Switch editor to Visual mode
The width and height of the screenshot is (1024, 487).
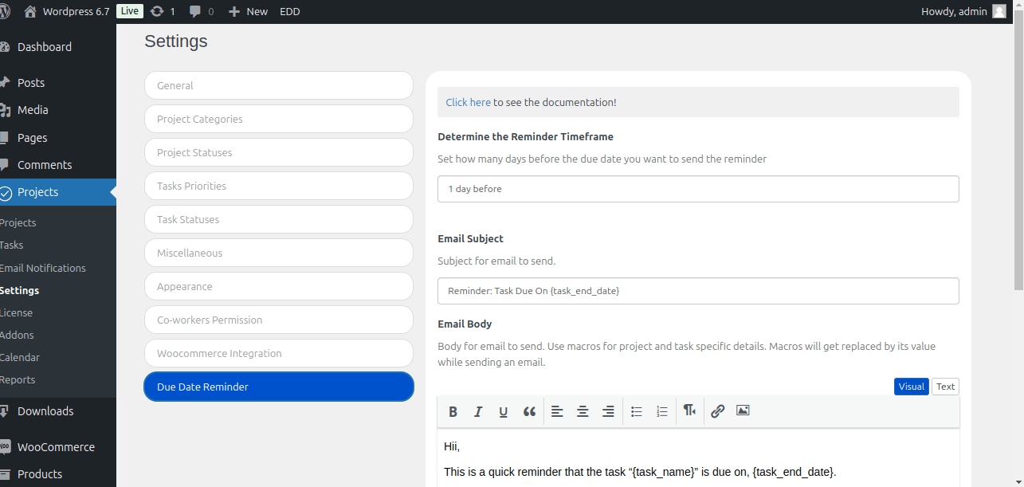(x=912, y=387)
